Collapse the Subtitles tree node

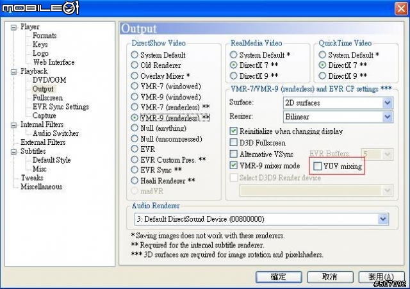[x=13, y=152]
